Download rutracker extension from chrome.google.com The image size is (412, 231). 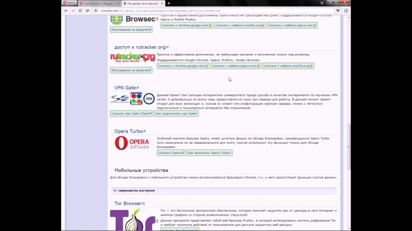tap(183, 66)
